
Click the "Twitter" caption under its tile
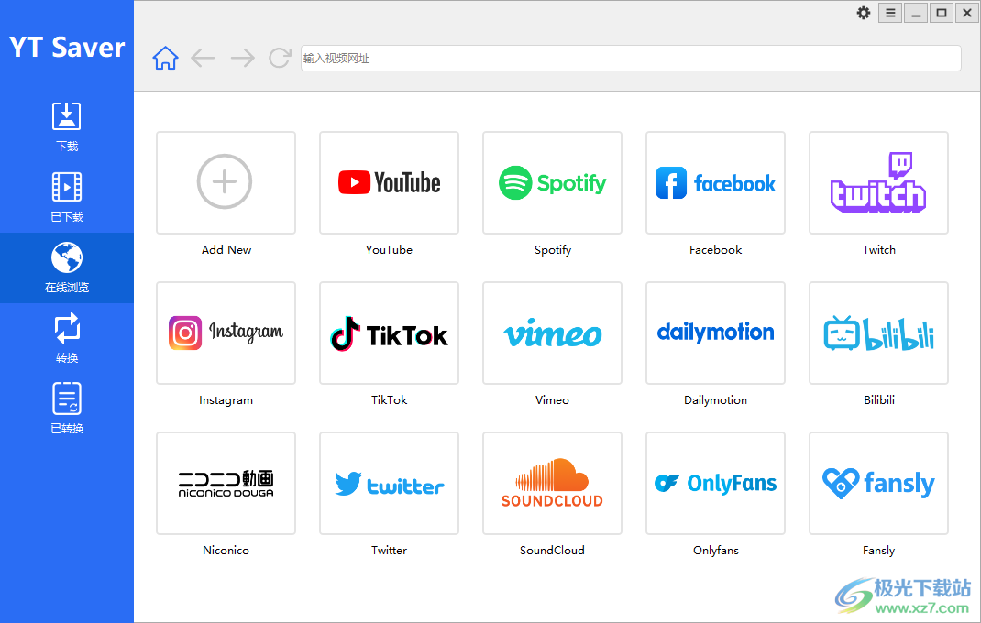(x=389, y=550)
